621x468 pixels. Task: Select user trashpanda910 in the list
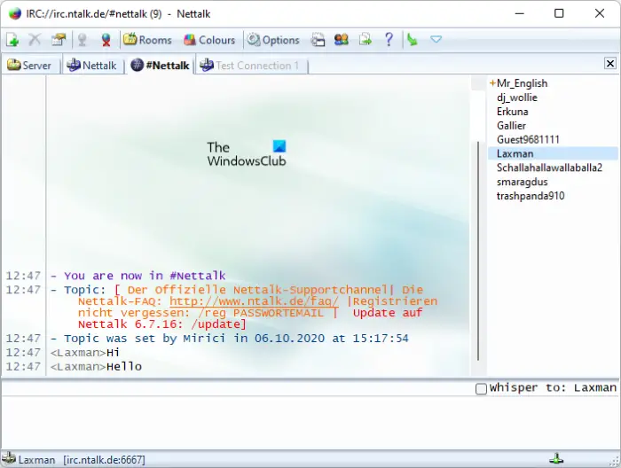tap(531, 196)
